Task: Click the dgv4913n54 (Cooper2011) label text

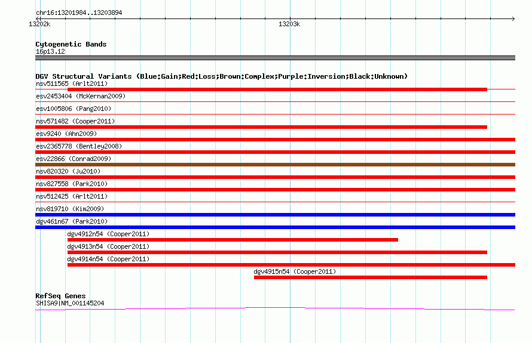Action: 108,246
